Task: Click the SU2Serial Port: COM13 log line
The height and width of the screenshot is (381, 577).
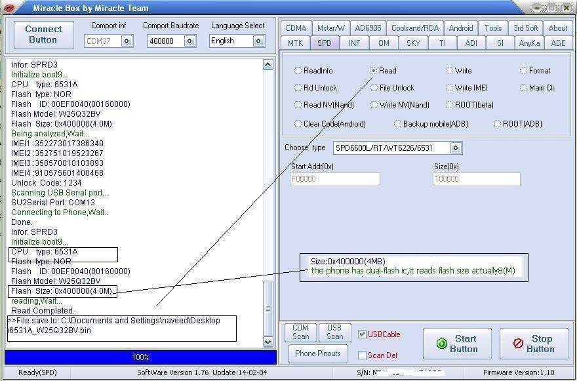Action: click(53, 203)
